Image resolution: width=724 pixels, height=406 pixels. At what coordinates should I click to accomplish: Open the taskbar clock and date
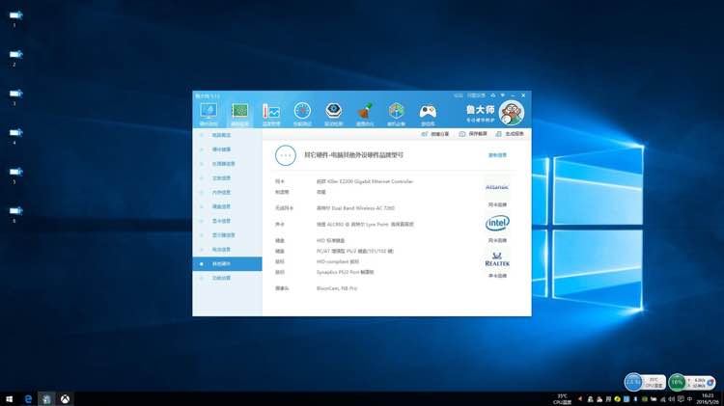[x=708, y=399]
